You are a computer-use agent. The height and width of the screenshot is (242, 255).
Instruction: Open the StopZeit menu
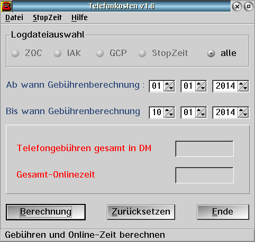point(47,17)
